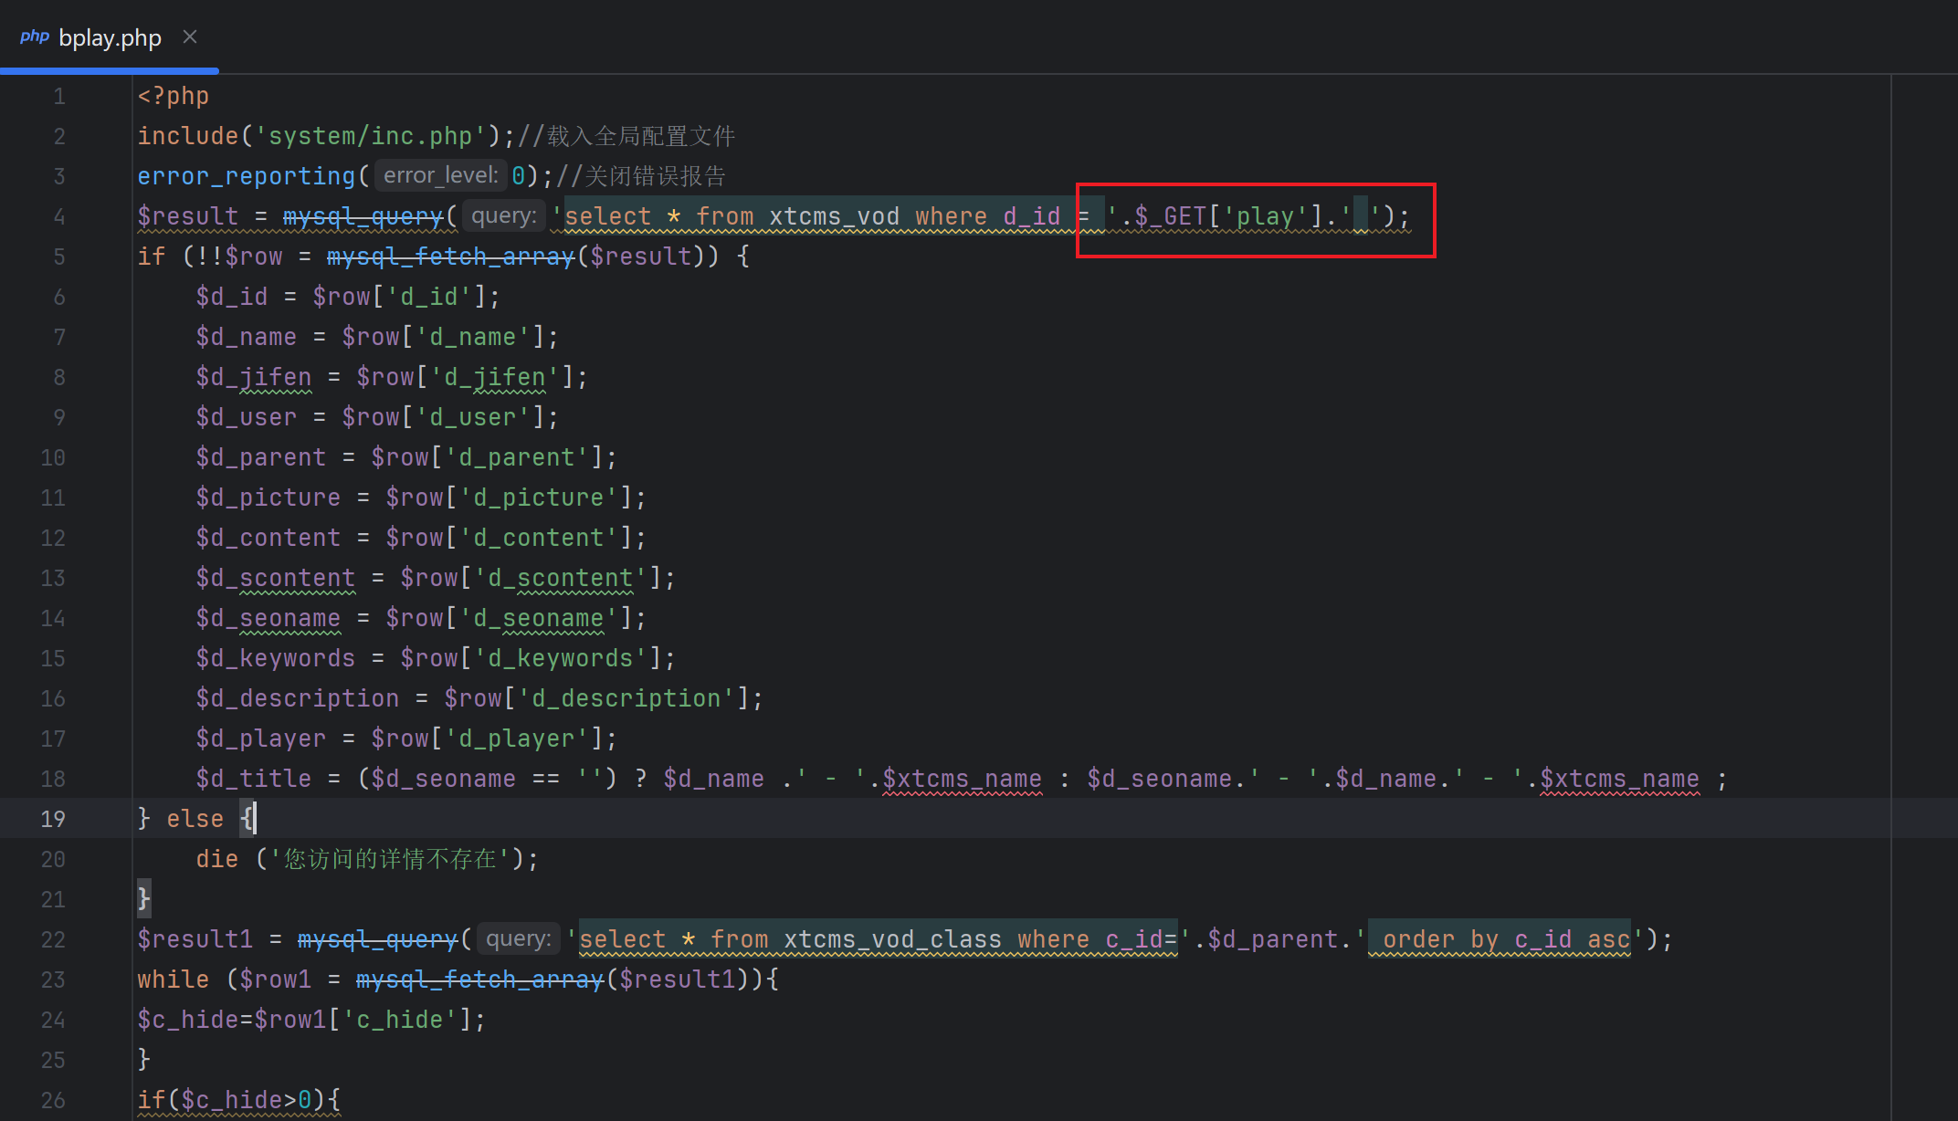
Task: Click the else keyword on line 19
Action: click(195, 819)
